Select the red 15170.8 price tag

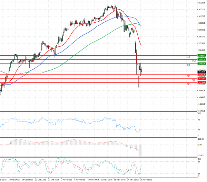pos(201,82)
